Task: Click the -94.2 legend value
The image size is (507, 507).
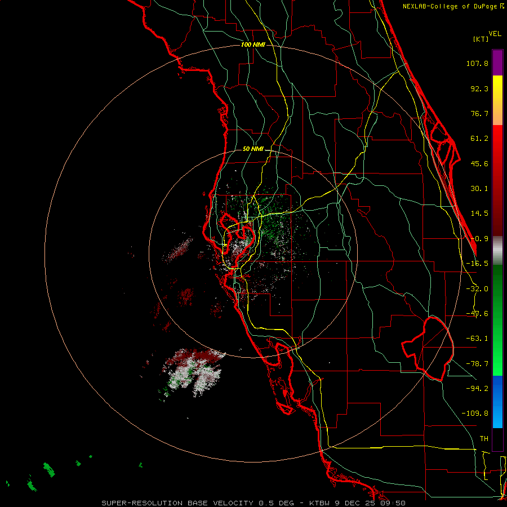Action: click(477, 388)
